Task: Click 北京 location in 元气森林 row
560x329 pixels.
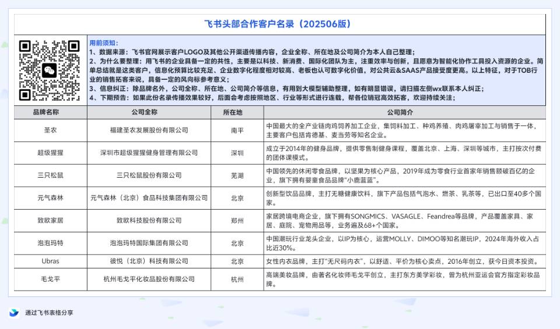Action: pyautogui.click(x=237, y=198)
